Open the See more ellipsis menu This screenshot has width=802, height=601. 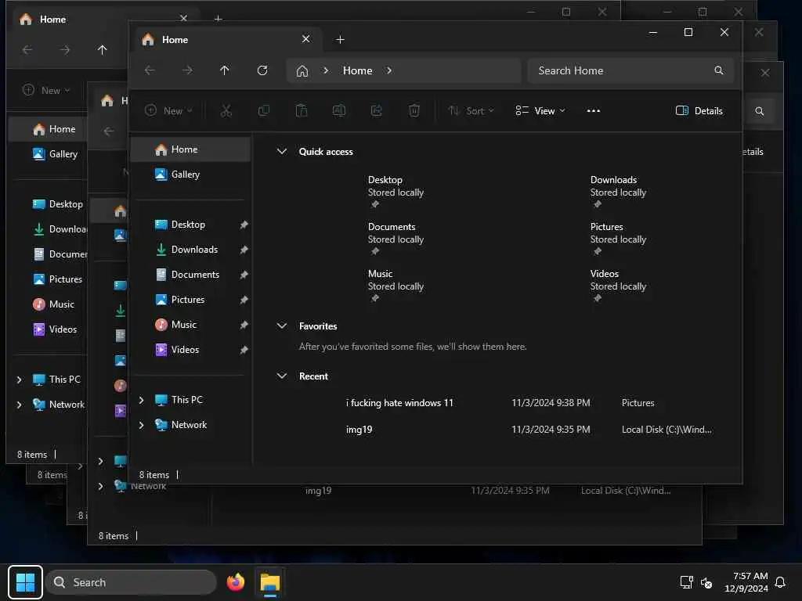coord(594,111)
